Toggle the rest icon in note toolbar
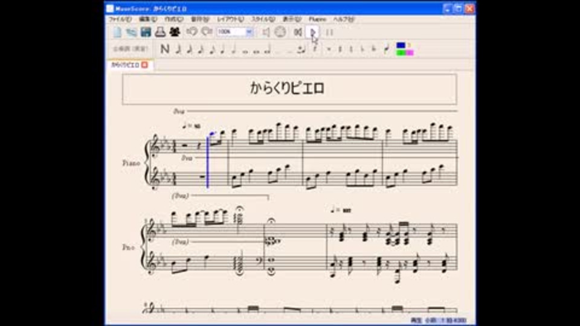 point(315,48)
